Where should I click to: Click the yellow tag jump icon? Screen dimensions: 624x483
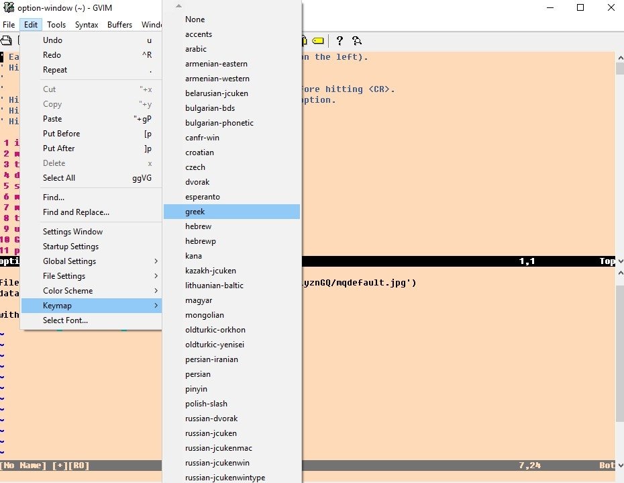[x=317, y=41]
